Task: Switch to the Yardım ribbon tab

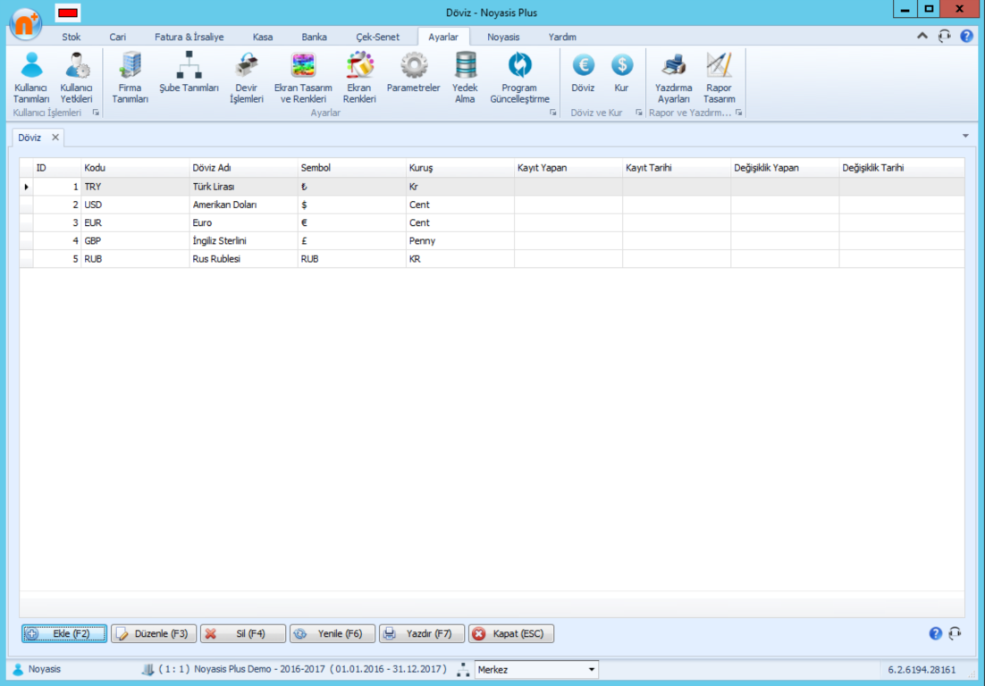Action: 562,37
